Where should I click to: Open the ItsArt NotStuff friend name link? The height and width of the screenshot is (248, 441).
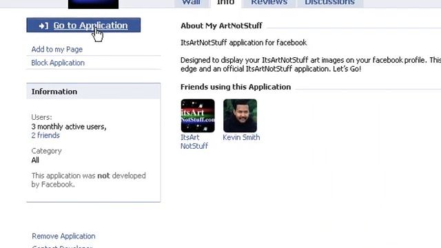tap(194, 142)
